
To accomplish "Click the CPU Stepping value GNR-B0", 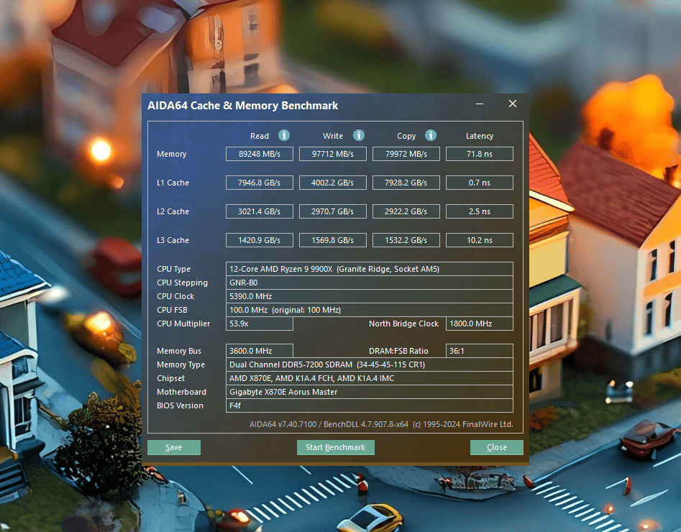I will [370, 283].
